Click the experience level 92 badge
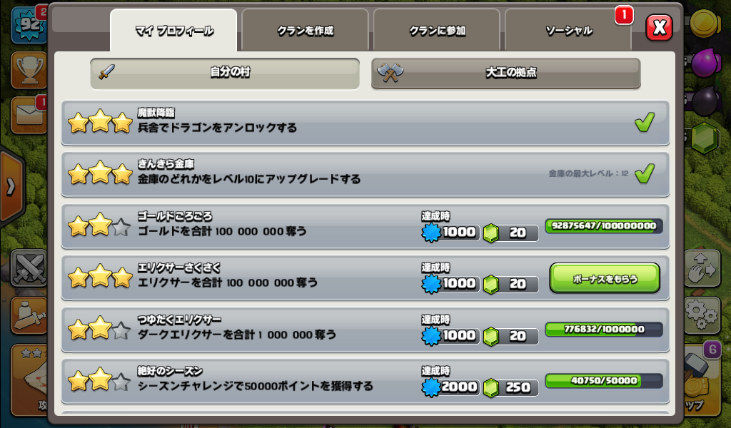This screenshot has height=428, width=731. click(29, 24)
